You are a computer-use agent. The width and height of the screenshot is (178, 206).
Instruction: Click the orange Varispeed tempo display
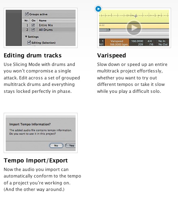pos(117,42)
